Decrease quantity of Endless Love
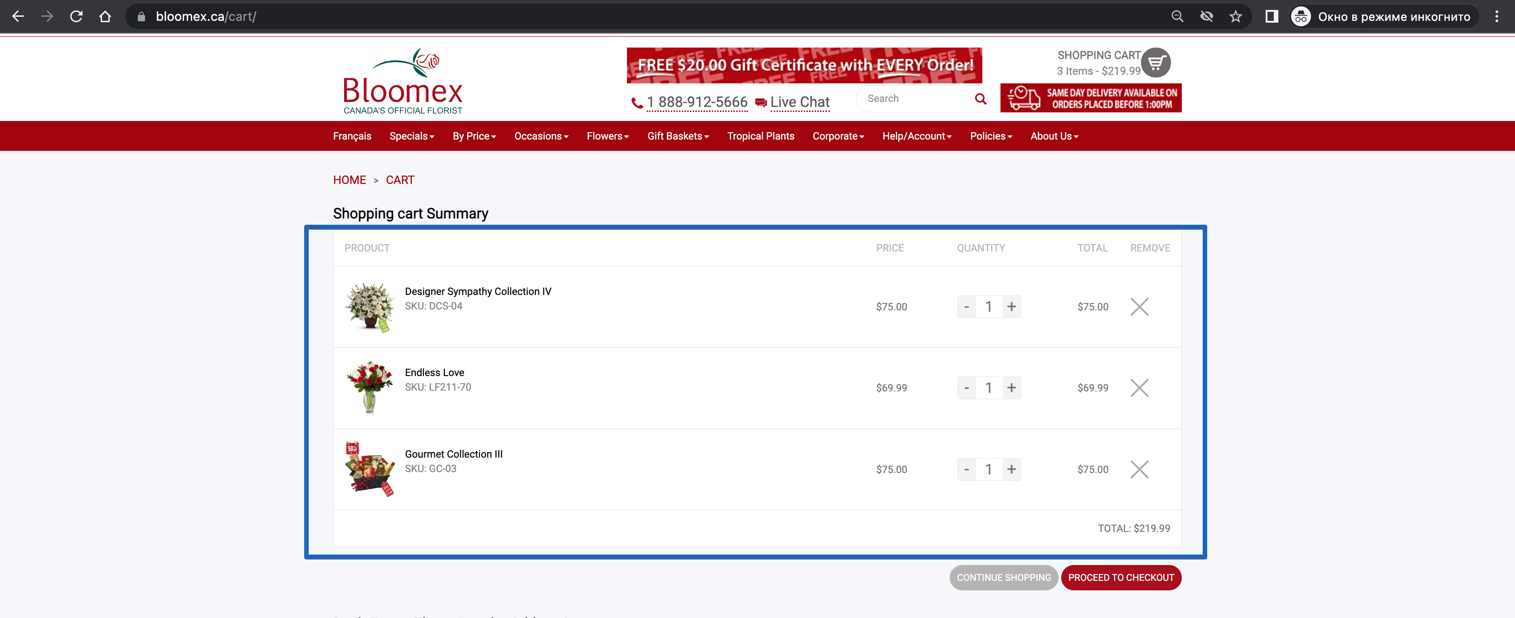 [x=966, y=387]
